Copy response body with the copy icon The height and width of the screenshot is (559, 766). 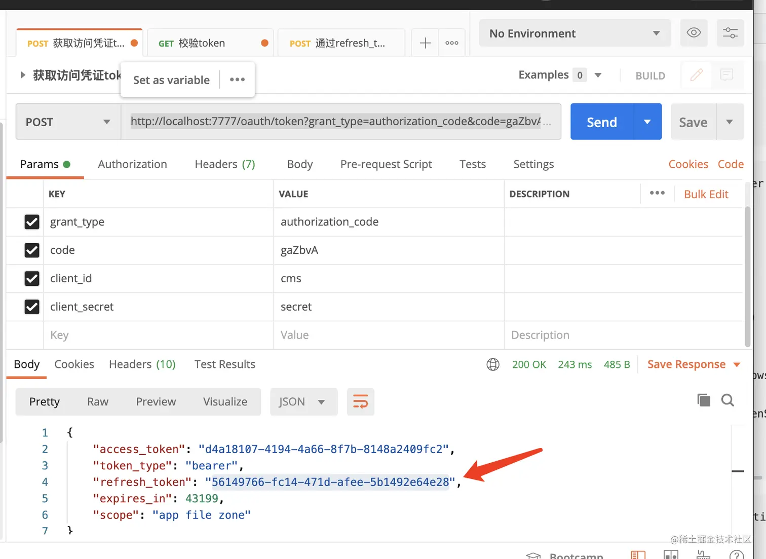[x=704, y=400]
